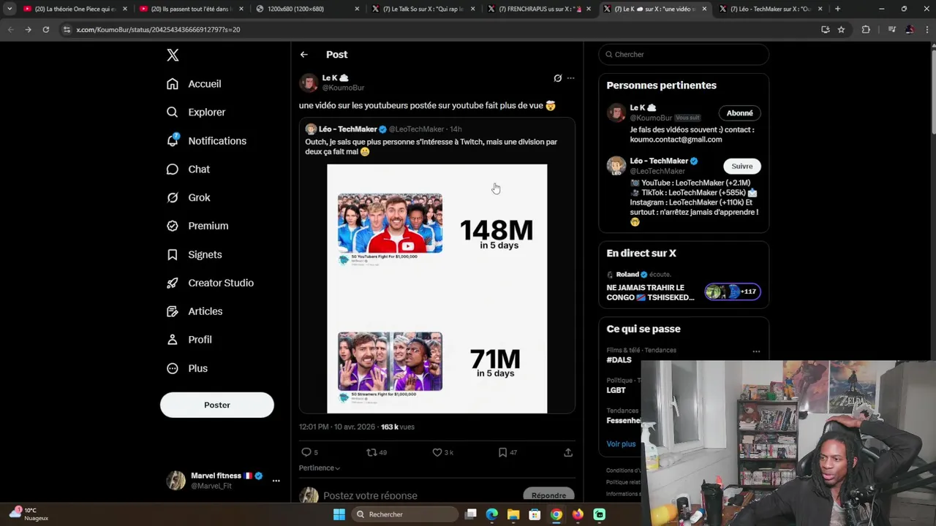The image size is (936, 526).
Task: Click the Chercher search field
Action: [684, 55]
